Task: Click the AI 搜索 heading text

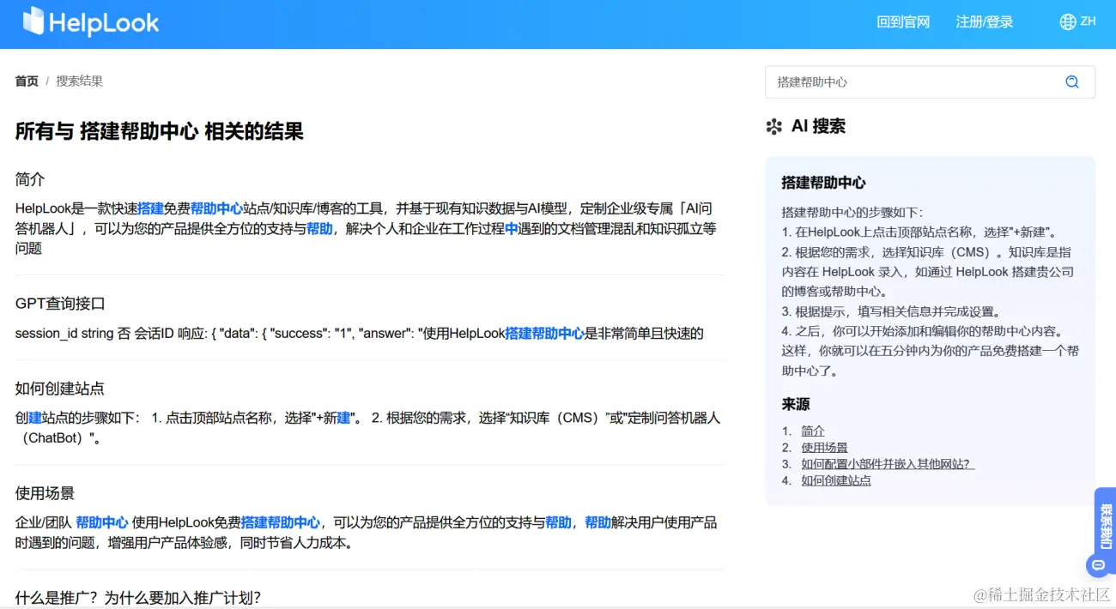Action: tap(818, 127)
